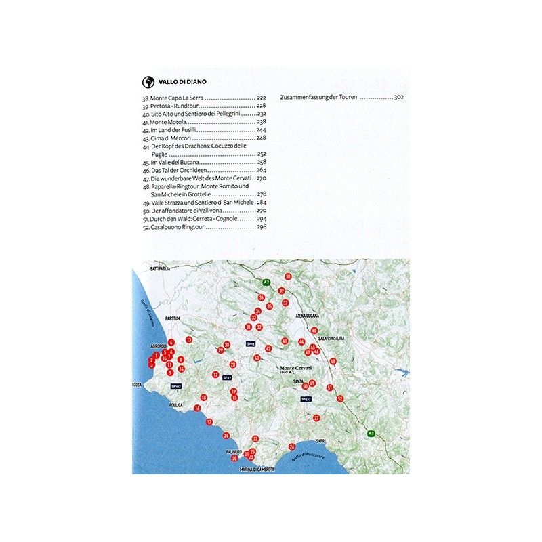Click red marker 40 near Sala Consilina
This screenshot has height=542, width=542.
point(315,330)
